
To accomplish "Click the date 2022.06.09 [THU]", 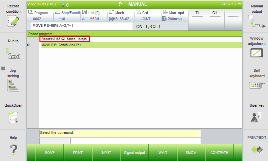I will [x=42, y=4].
